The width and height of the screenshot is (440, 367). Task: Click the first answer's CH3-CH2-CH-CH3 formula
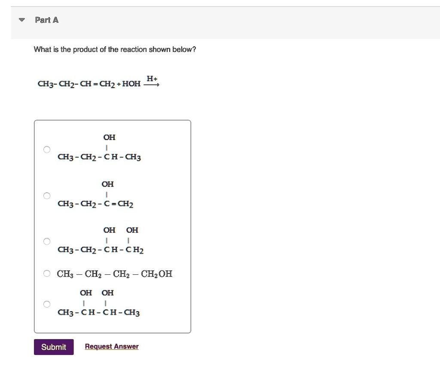pos(99,157)
